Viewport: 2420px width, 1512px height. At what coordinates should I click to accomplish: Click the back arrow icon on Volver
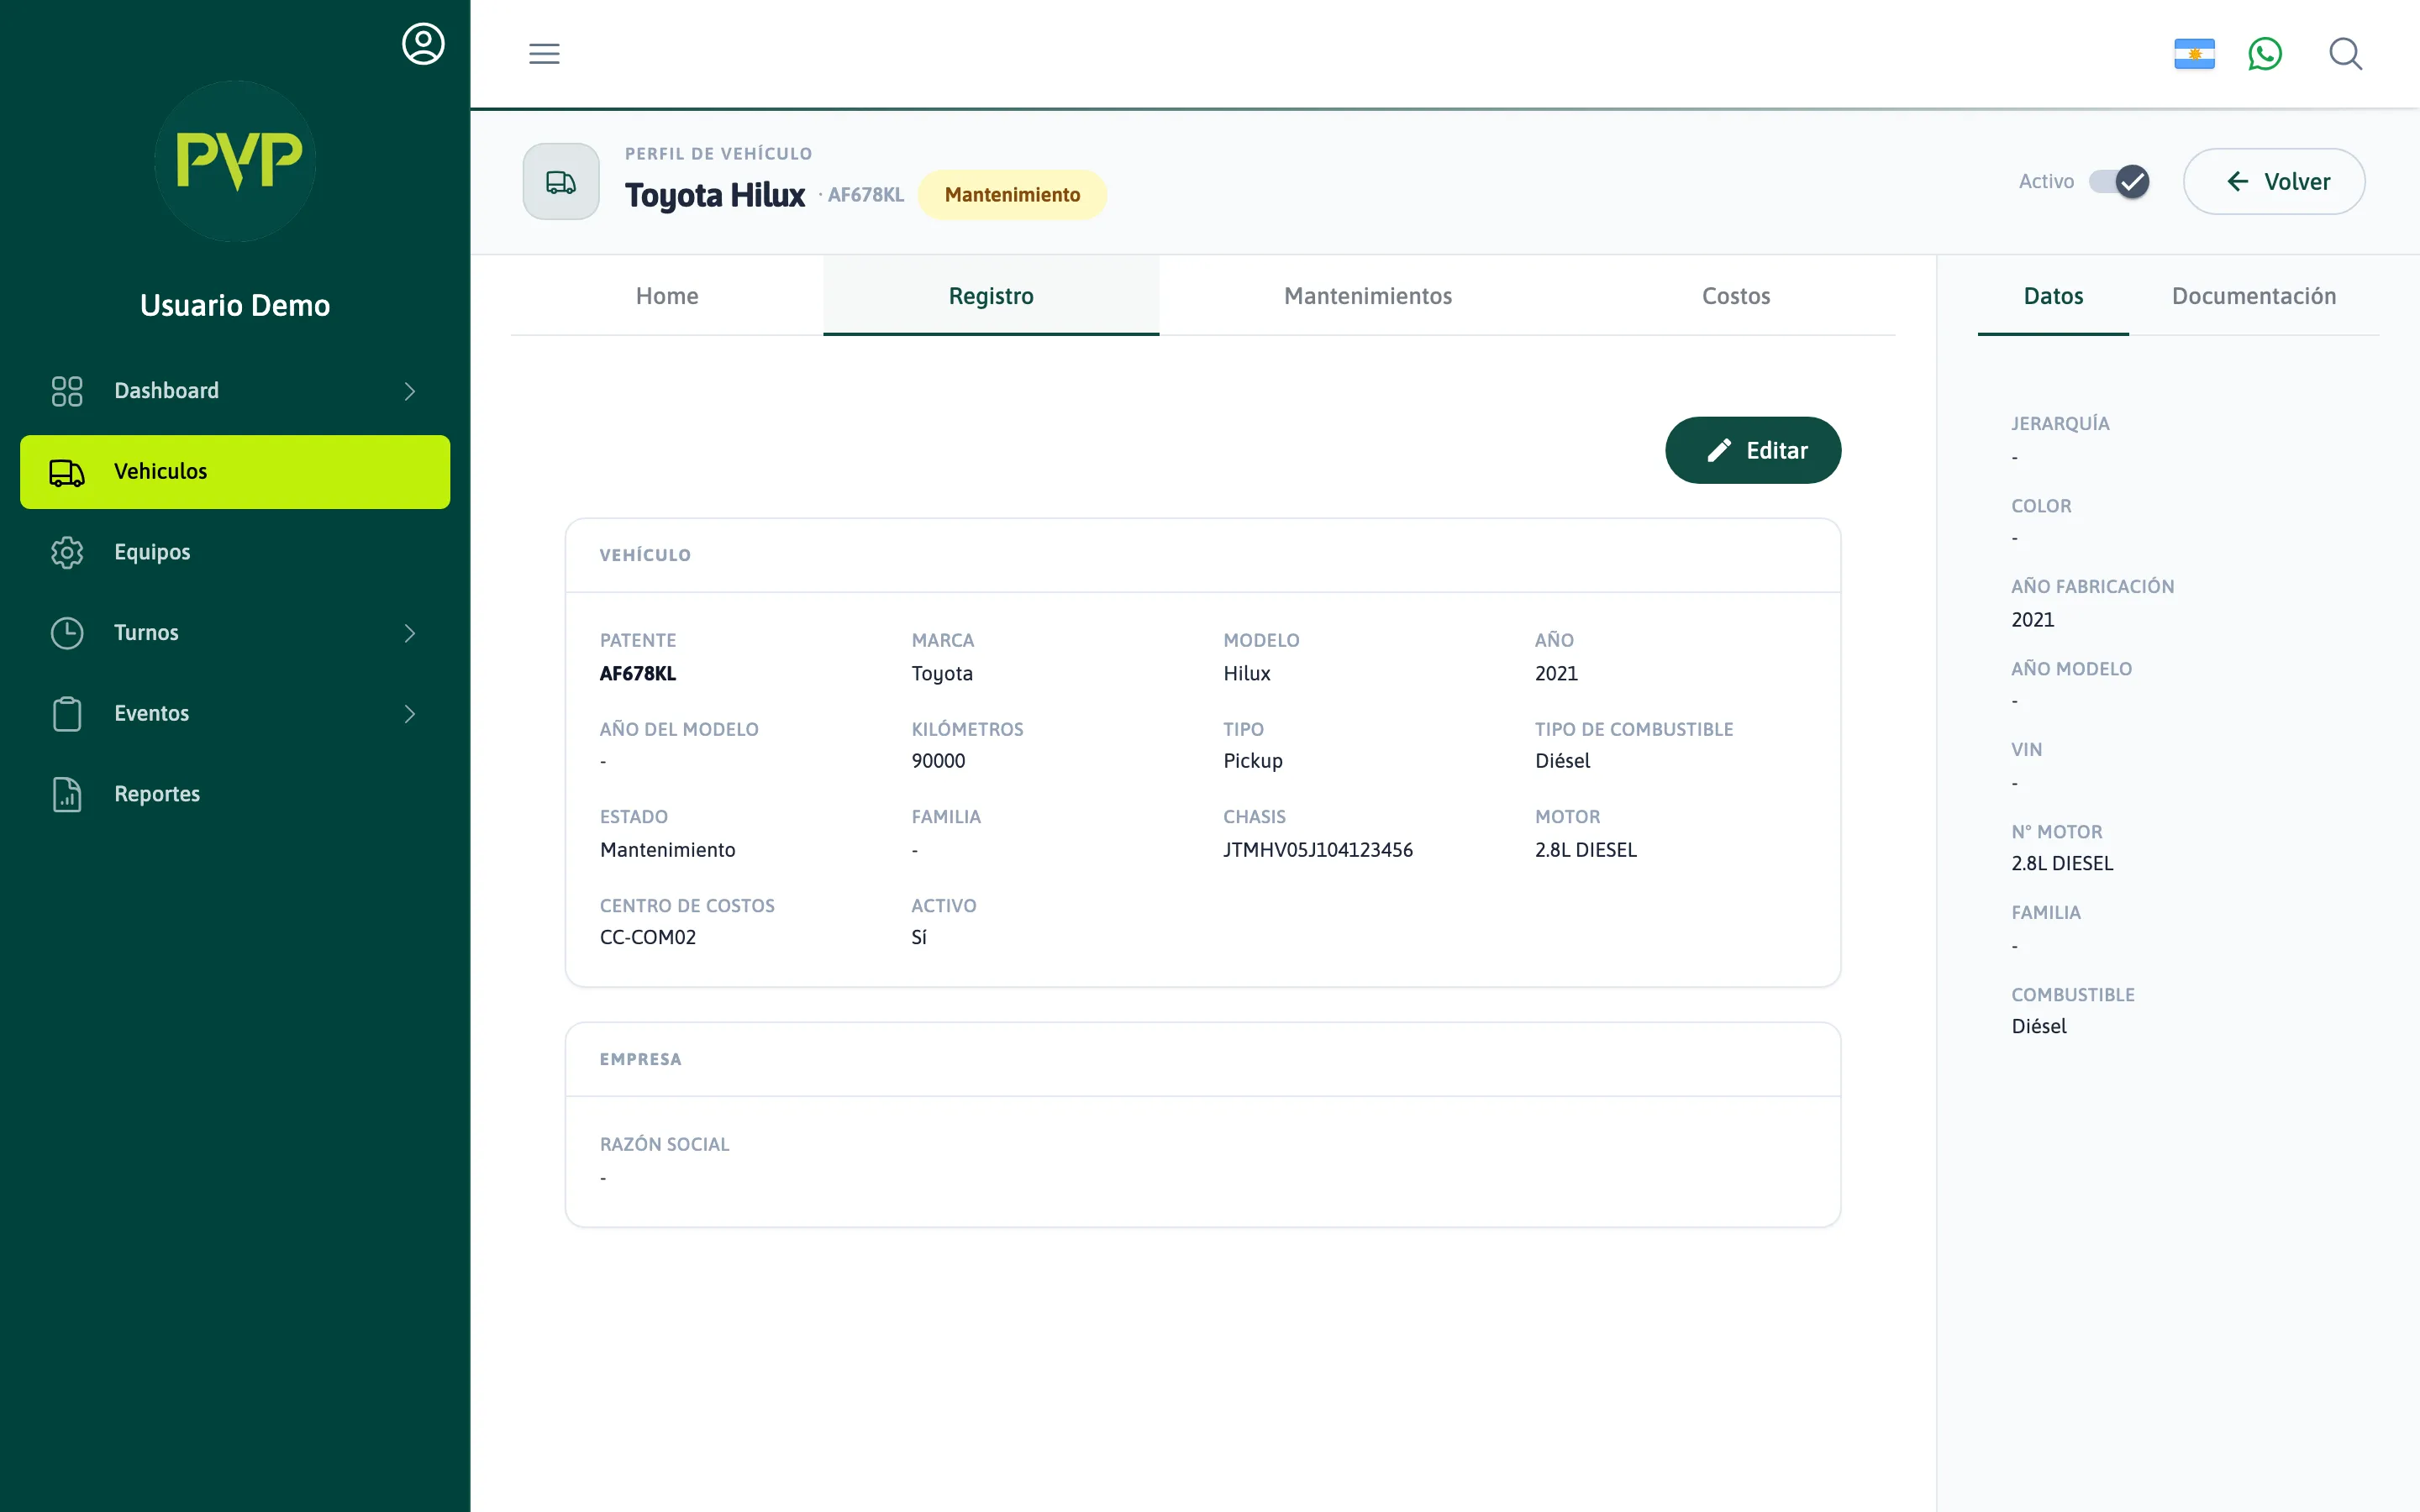pyautogui.click(x=2238, y=182)
